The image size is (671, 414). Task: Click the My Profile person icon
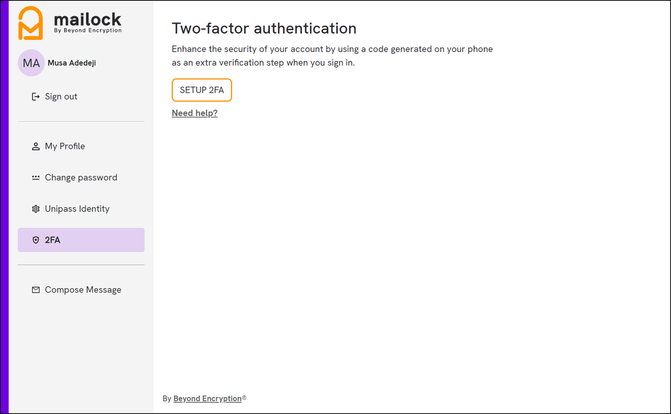[36, 146]
